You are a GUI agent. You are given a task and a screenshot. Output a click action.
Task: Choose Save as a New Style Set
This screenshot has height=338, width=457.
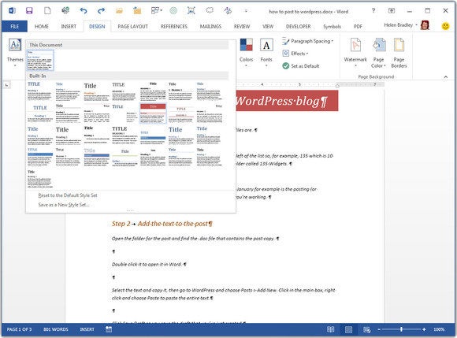pos(64,205)
